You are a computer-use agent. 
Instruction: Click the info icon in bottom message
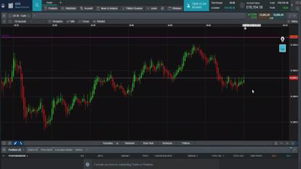(x=87, y=164)
